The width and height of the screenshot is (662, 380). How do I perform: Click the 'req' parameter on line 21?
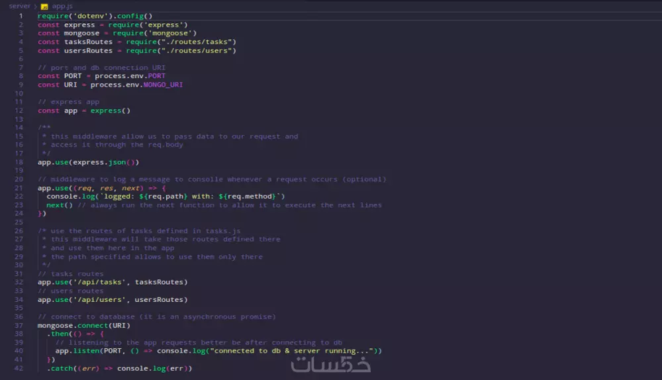pyautogui.click(x=85, y=188)
